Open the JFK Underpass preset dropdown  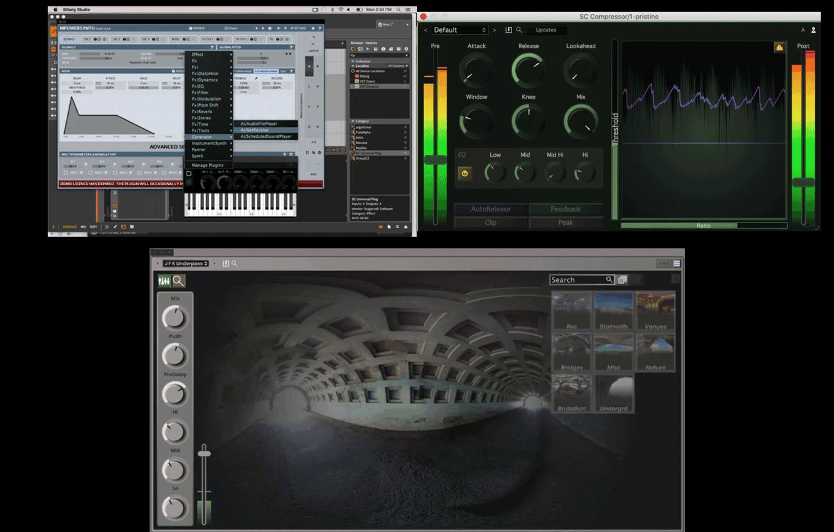(x=186, y=263)
